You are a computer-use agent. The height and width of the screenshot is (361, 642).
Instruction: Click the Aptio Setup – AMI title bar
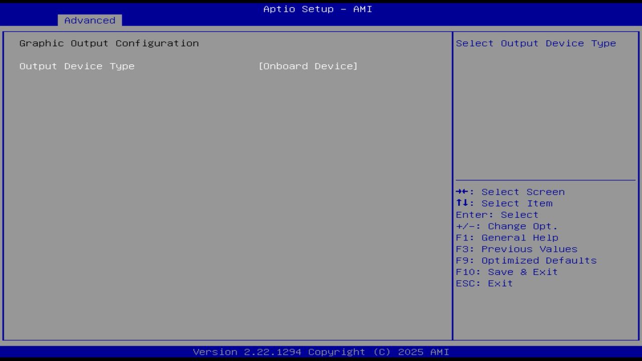click(317, 9)
